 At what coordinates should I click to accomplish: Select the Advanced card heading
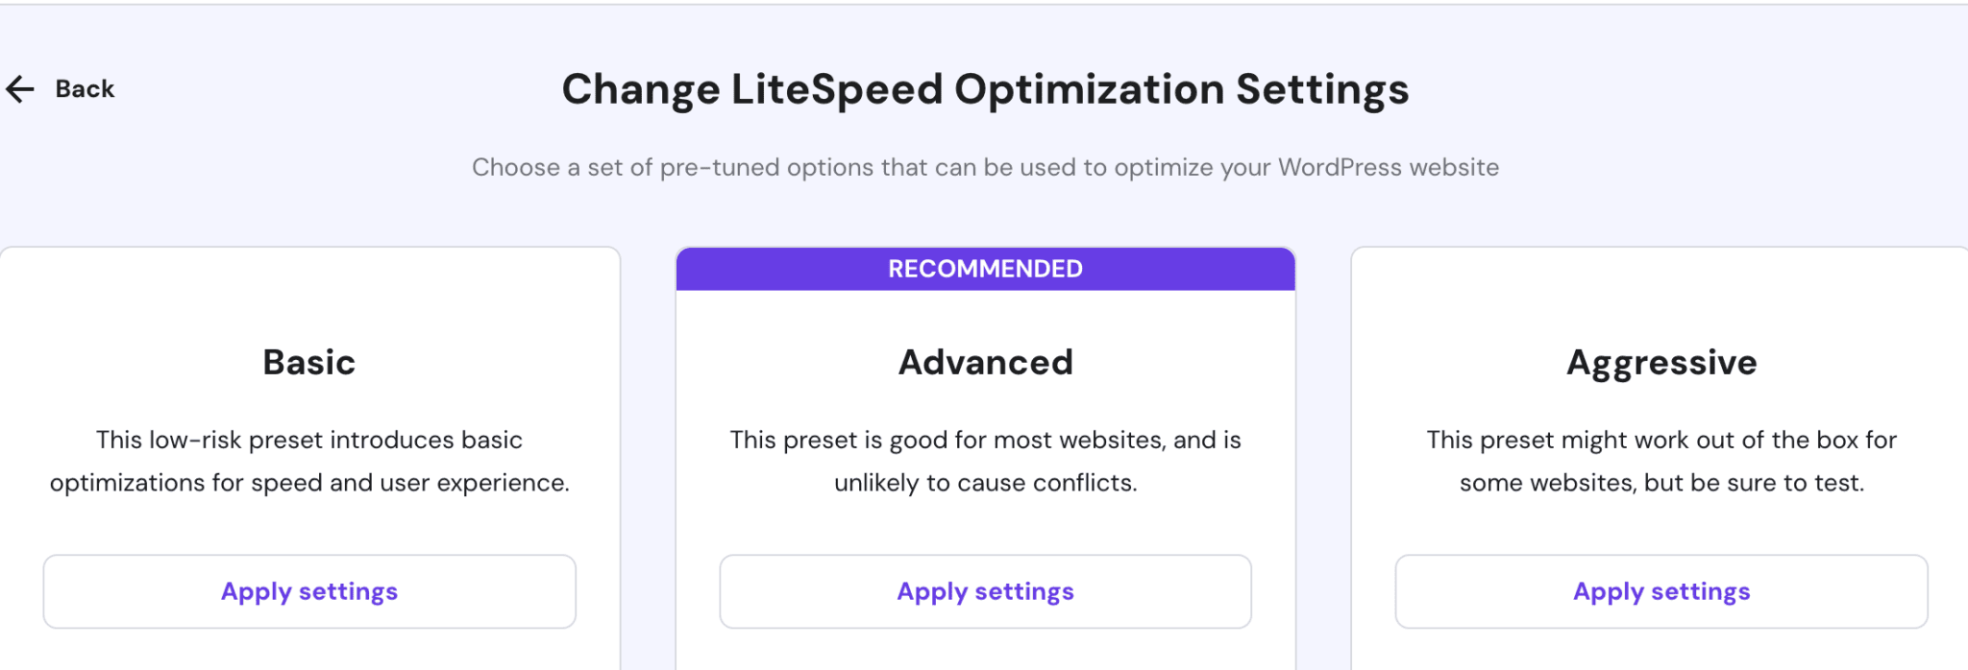click(985, 362)
